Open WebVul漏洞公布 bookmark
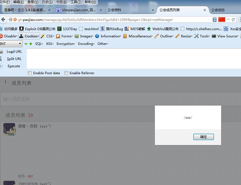 (163, 29)
